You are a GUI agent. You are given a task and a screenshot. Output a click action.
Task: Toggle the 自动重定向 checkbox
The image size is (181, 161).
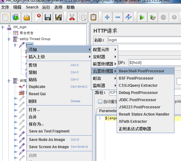click(100, 101)
